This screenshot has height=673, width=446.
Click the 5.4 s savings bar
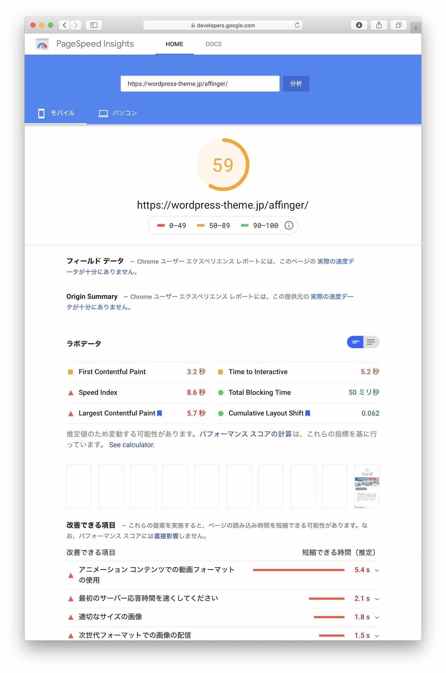coord(299,570)
